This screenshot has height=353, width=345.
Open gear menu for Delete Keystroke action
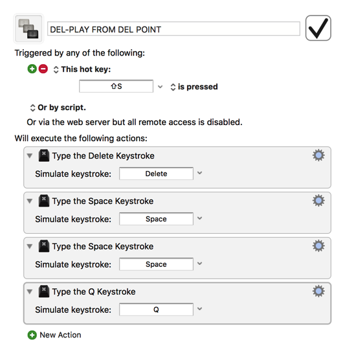pos(318,155)
